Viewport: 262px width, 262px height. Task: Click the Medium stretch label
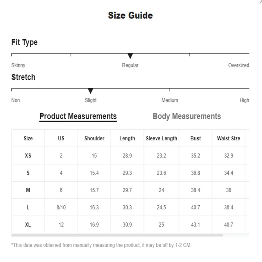(170, 100)
